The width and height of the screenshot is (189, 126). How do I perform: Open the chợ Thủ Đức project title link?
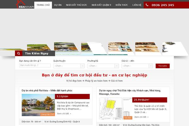click(x=130, y=92)
